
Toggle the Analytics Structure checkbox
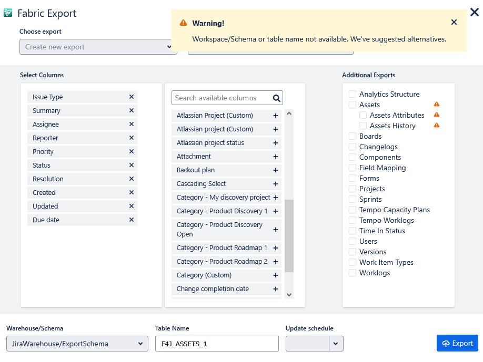pyautogui.click(x=353, y=95)
